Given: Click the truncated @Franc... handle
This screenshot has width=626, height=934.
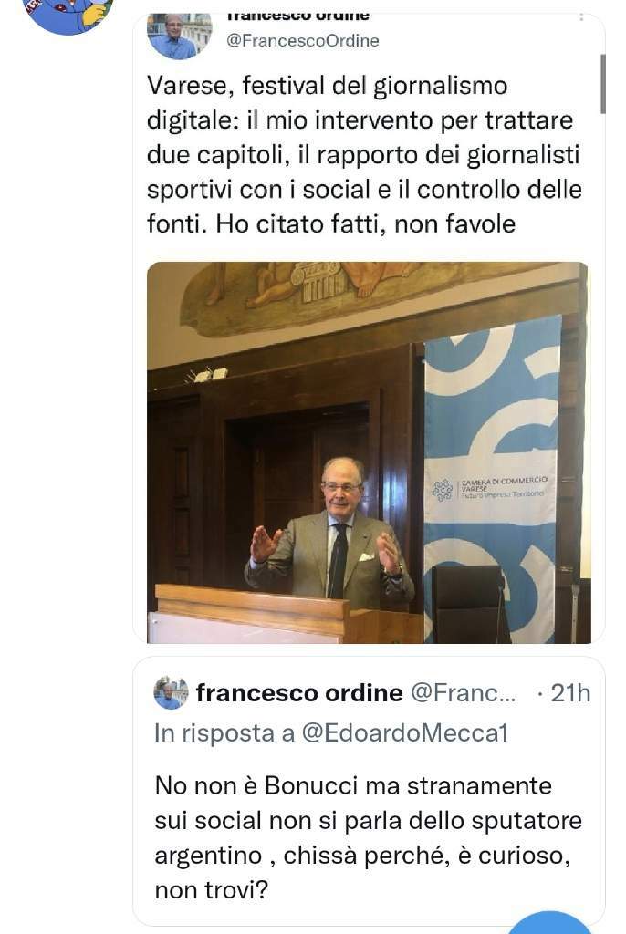Looking at the screenshot, I should [x=464, y=693].
